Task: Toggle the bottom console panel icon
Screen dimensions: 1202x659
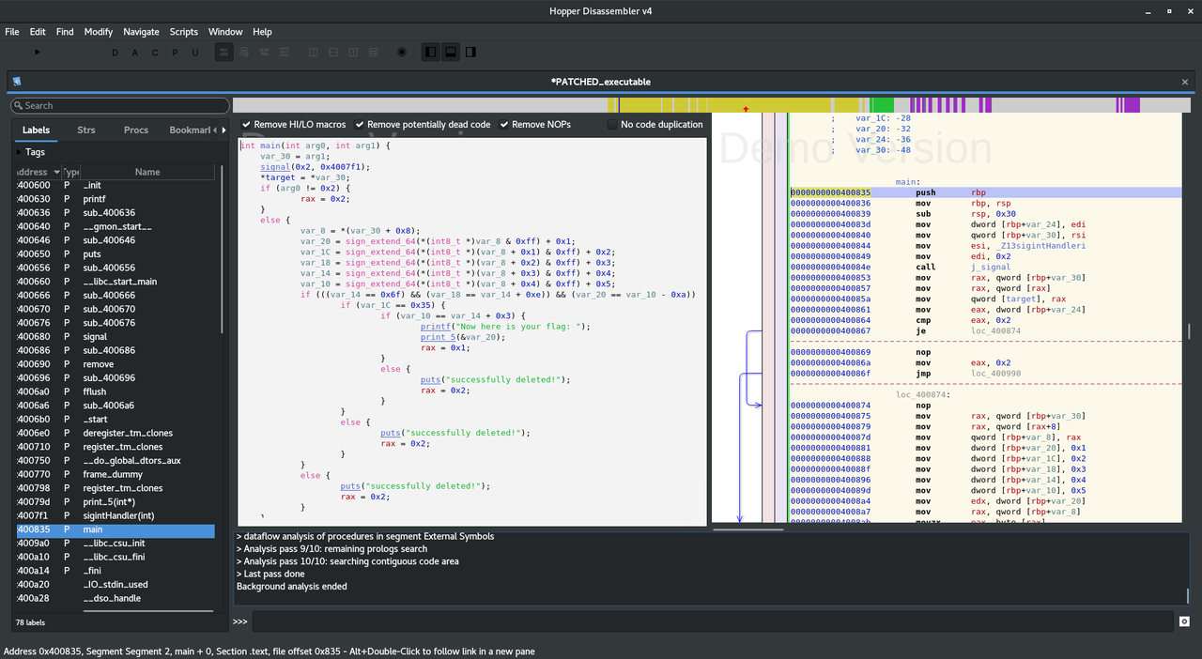Action: tap(451, 53)
